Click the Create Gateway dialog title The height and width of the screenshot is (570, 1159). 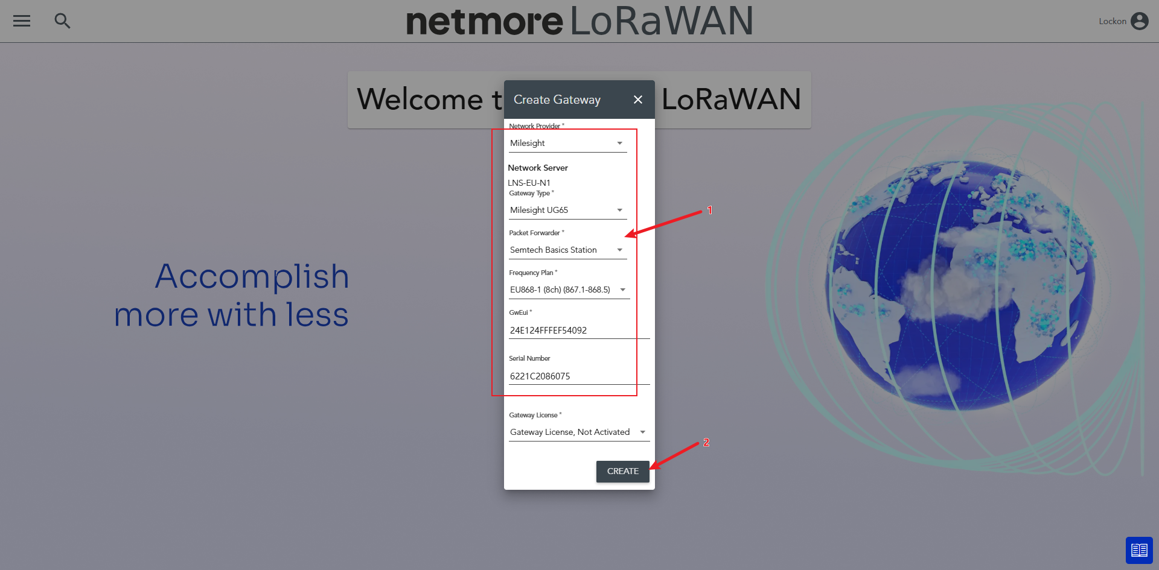557,100
